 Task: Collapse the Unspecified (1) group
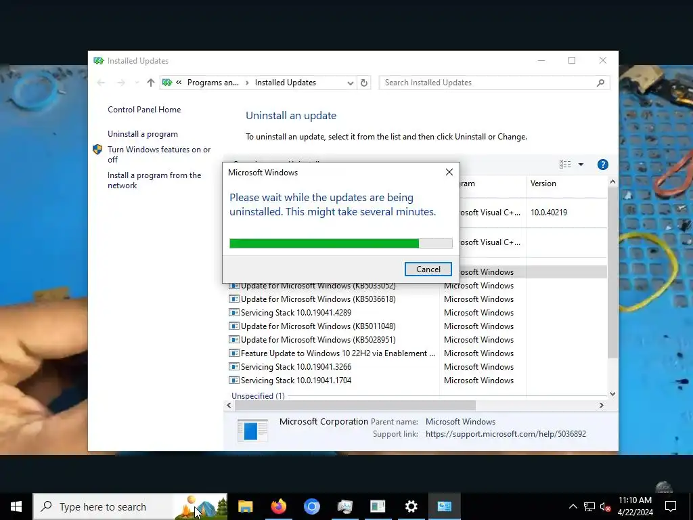click(258, 395)
